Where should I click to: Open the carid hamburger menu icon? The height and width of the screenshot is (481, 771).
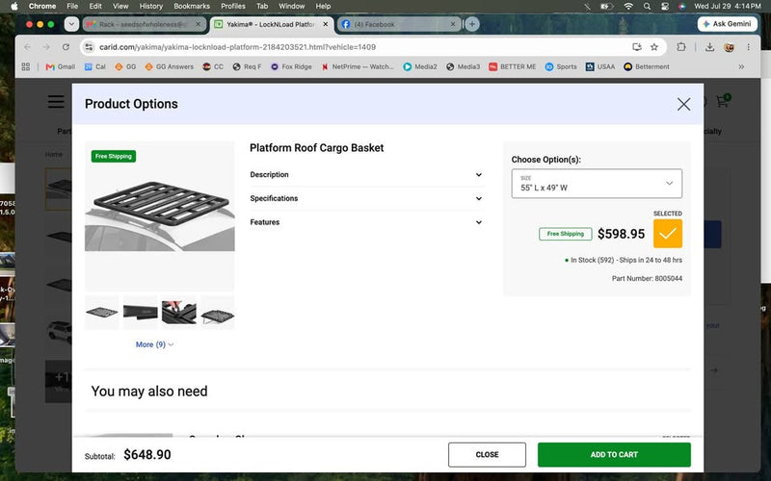pos(56,102)
